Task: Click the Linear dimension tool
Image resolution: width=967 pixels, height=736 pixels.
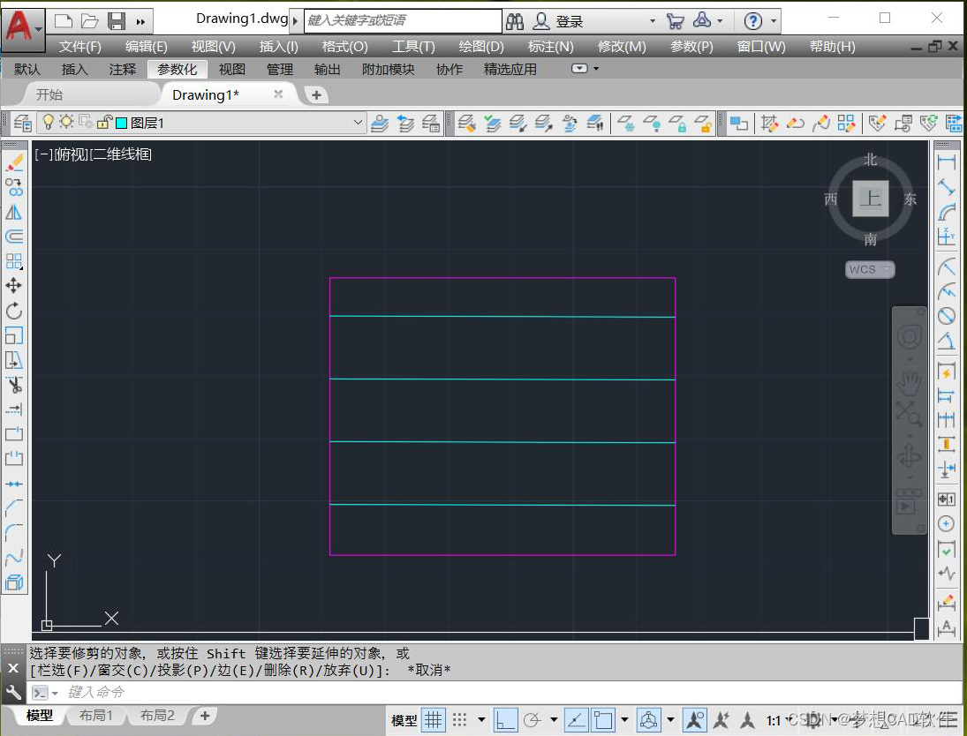Action: click(947, 162)
